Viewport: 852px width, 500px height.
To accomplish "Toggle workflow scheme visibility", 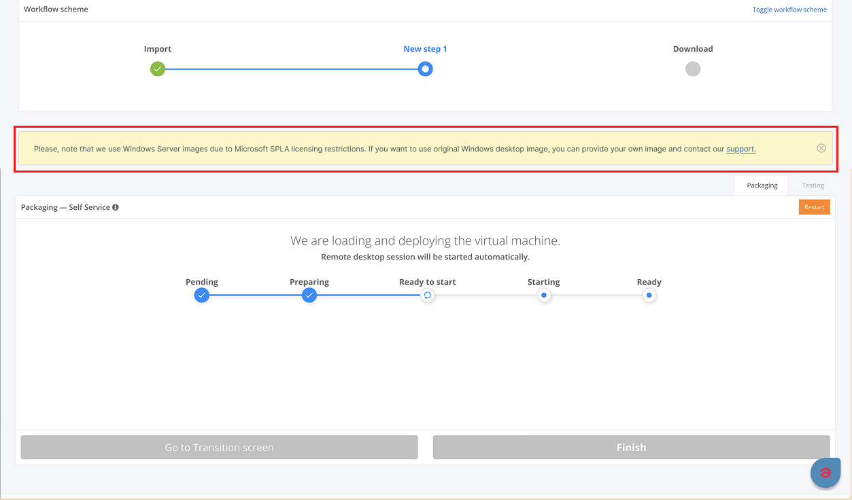I will (789, 10).
